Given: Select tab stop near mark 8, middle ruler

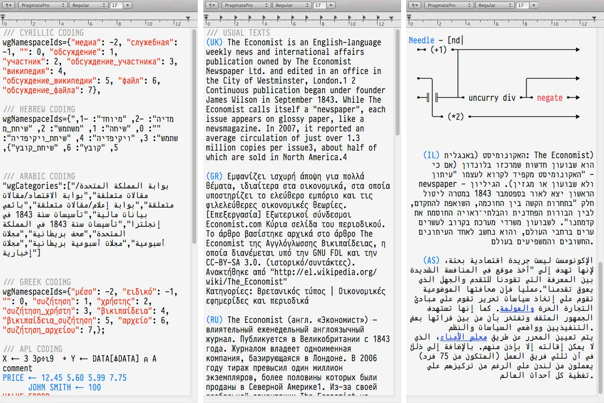Looking at the screenshot, I should click(x=321, y=18).
